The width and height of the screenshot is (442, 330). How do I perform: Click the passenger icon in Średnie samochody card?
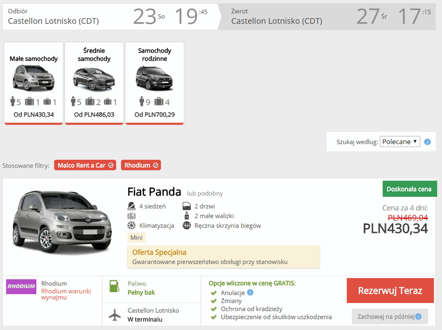coord(73,102)
